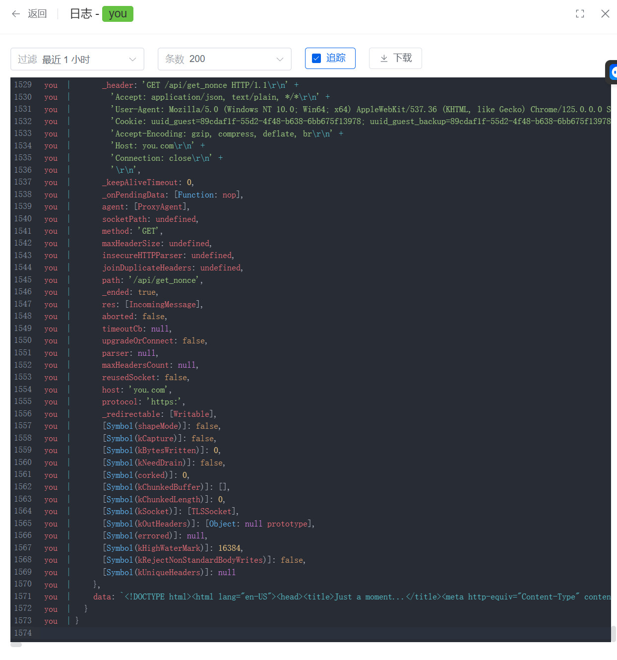This screenshot has height=660, width=617.
Task: Open the 过滤 time range dropdown
Action: tap(77, 59)
